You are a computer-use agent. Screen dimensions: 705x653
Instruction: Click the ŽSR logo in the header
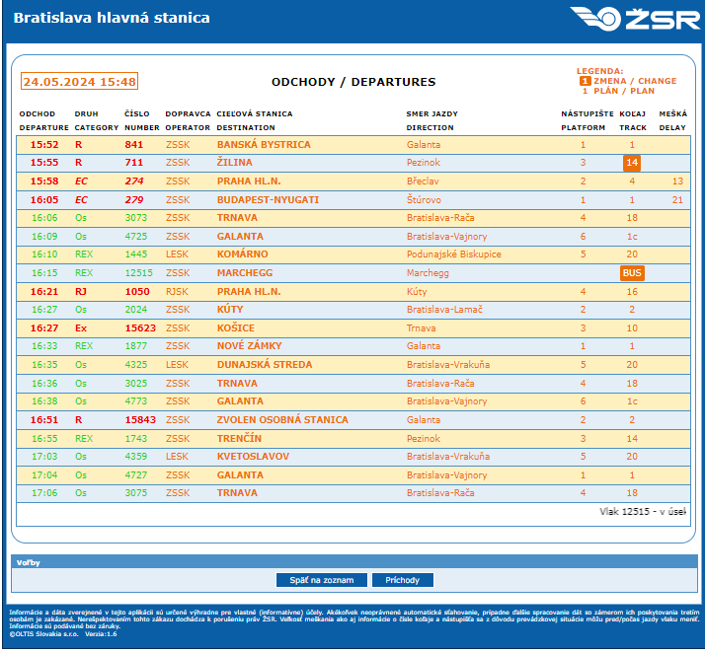point(634,19)
